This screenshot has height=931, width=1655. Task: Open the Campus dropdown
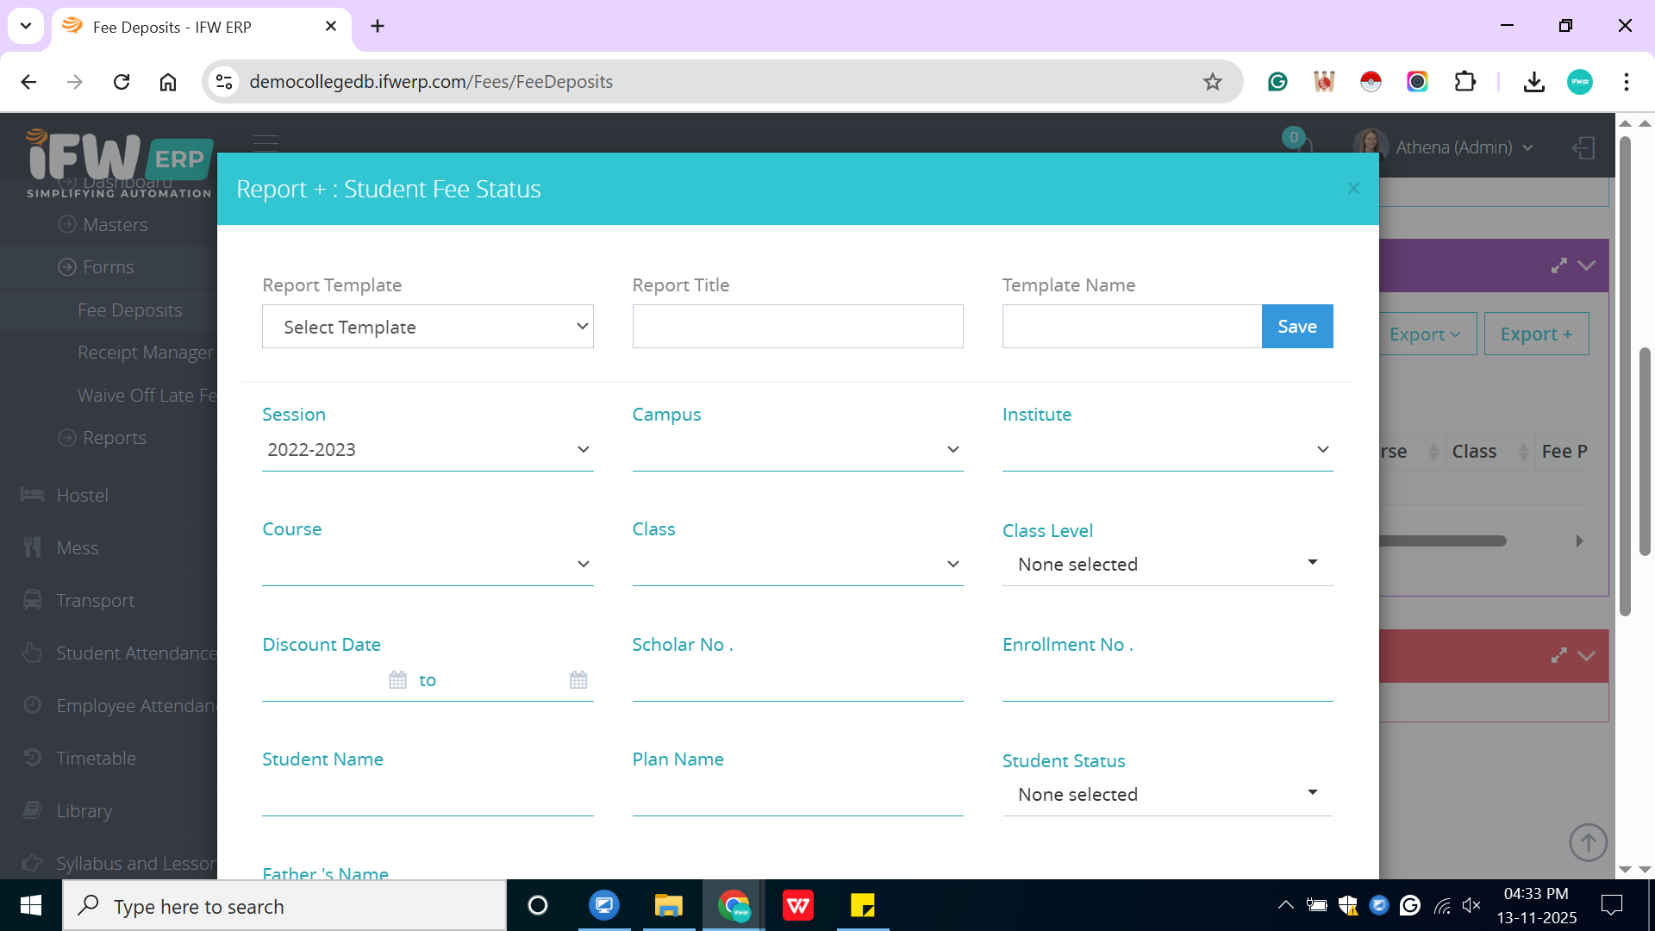pos(797,450)
